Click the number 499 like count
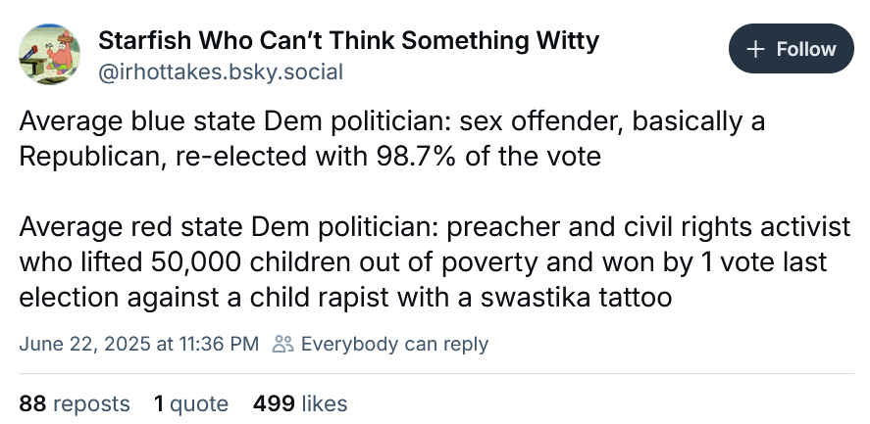The width and height of the screenshot is (870, 424). click(x=274, y=403)
